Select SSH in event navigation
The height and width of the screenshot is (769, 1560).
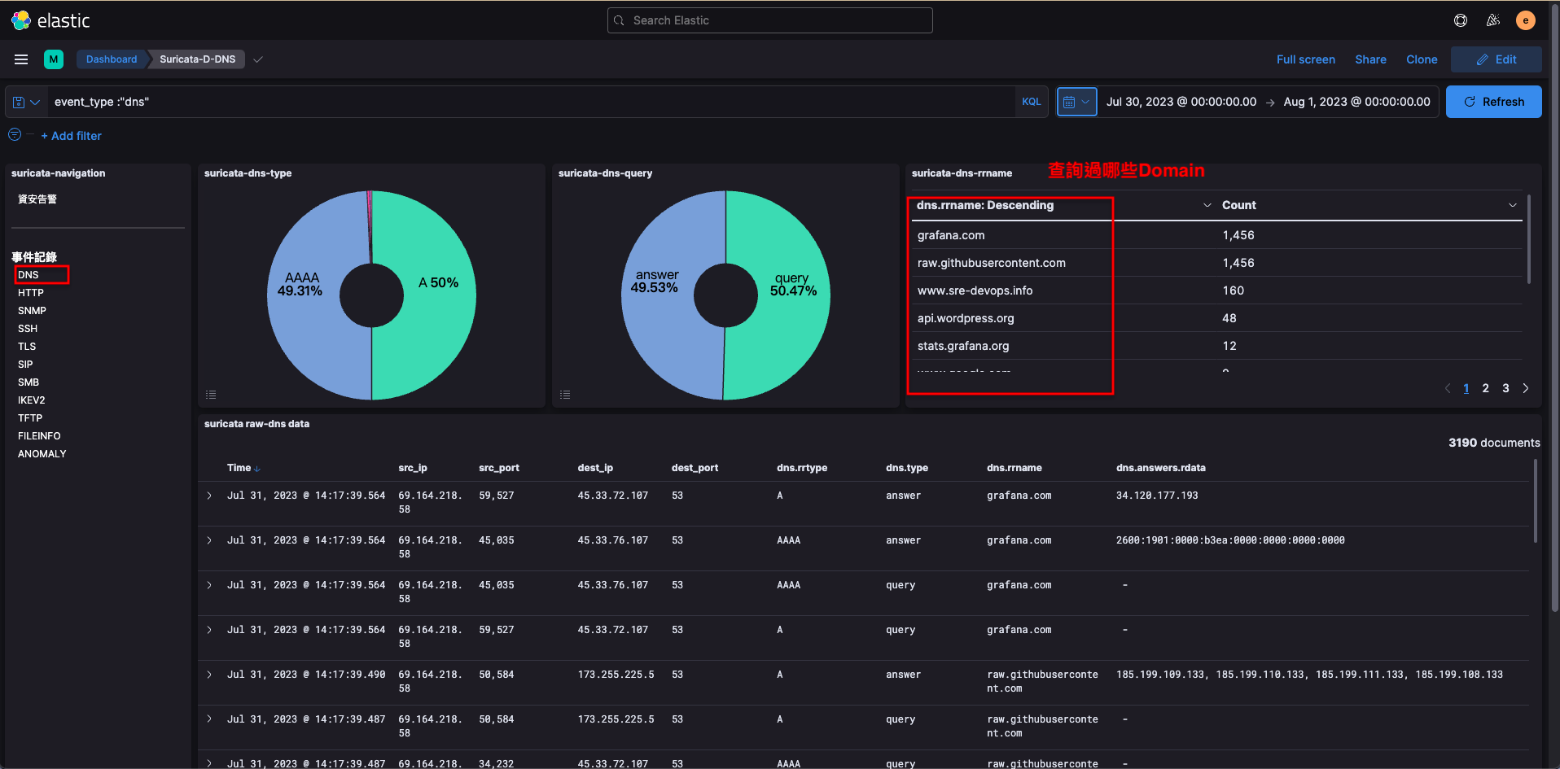point(28,329)
